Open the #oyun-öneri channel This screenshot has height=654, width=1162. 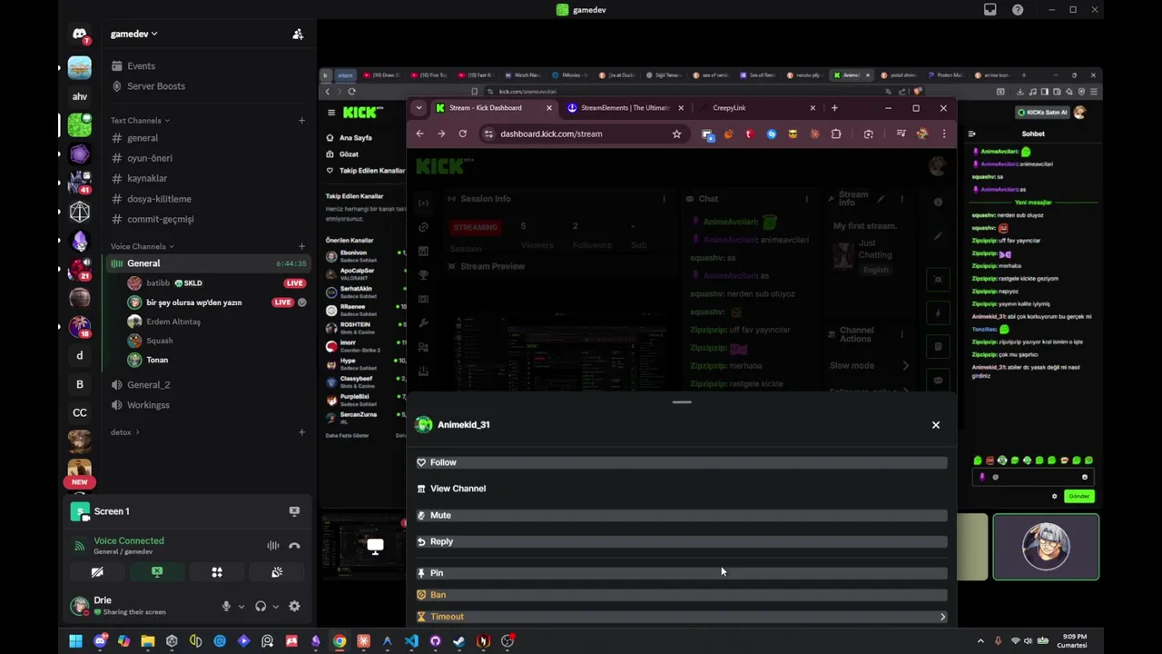(149, 158)
